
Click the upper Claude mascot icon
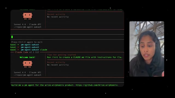coord(27,16)
